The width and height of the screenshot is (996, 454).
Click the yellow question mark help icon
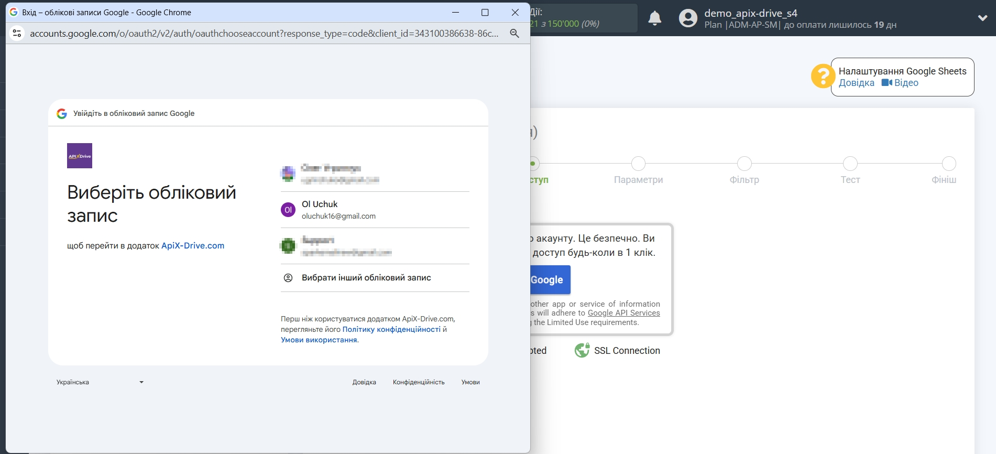click(x=822, y=77)
